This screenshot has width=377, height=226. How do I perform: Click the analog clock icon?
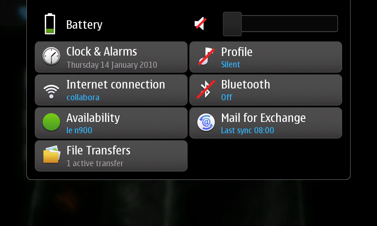click(51, 56)
